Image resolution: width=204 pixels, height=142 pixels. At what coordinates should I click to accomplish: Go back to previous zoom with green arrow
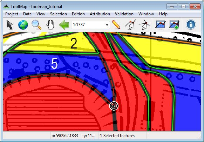[64, 24]
